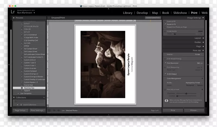Viewport: 217px width, 127px height.
Task: Switch to the Develop module
Action: click(x=142, y=13)
